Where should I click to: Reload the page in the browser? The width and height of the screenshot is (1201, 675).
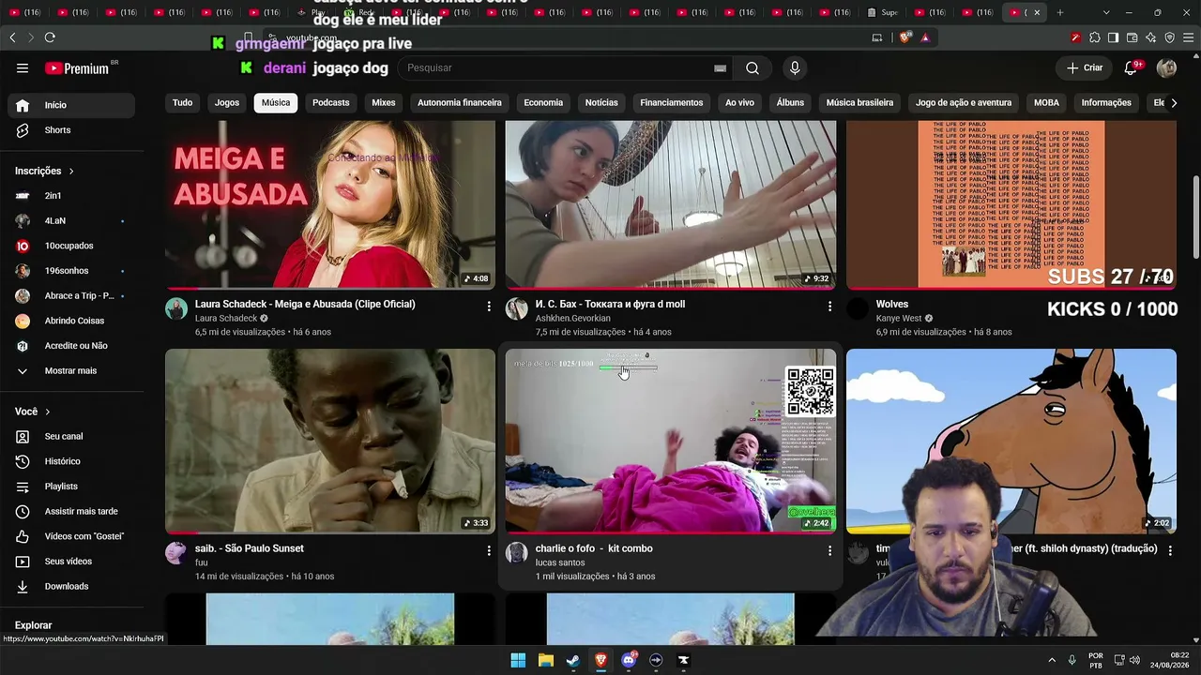pos(50,37)
